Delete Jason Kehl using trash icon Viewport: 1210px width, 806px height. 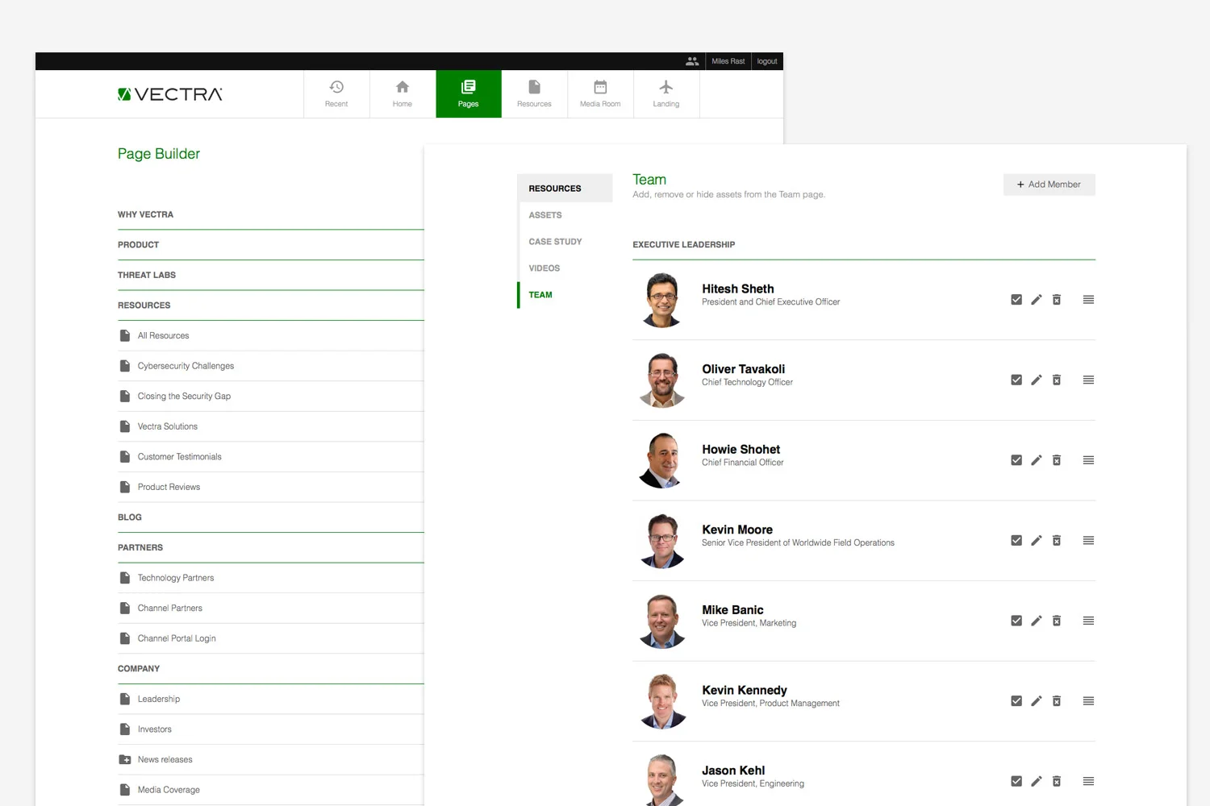point(1057,781)
